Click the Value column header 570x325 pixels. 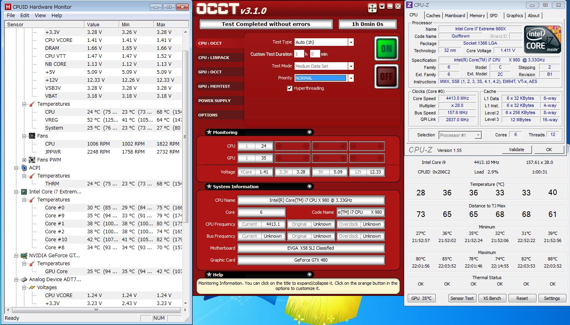click(x=102, y=24)
